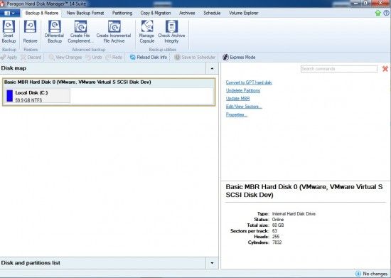Open the Archives tab
This screenshot has height=278, width=391.
tap(187, 13)
